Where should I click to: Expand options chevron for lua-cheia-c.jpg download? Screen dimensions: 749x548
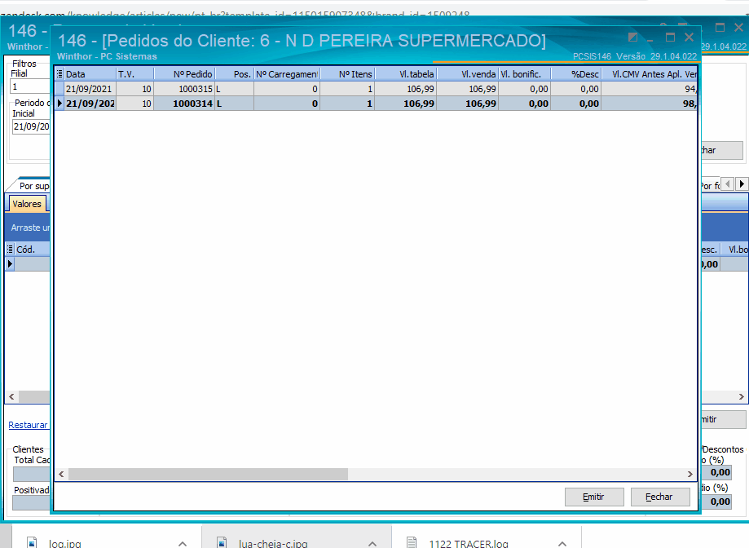click(372, 544)
